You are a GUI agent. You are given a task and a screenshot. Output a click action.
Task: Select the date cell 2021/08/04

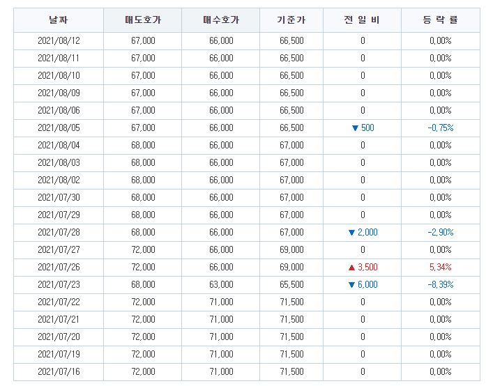click(59, 145)
